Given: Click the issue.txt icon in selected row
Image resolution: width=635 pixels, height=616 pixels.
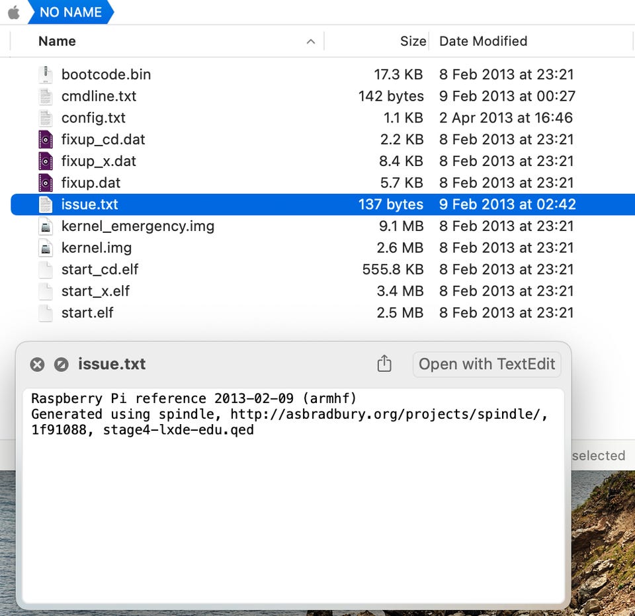Looking at the screenshot, I should (x=46, y=204).
